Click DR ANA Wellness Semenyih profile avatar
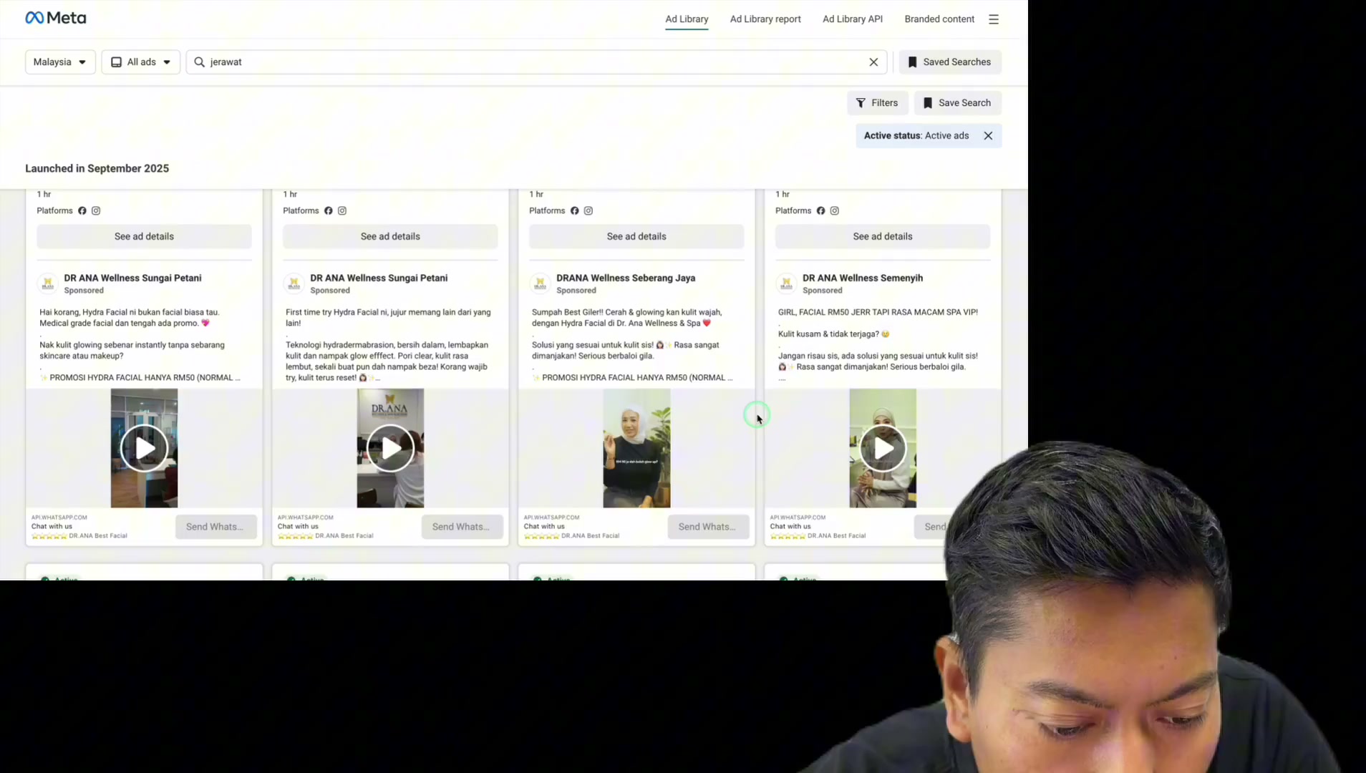The image size is (1366, 773). point(786,283)
